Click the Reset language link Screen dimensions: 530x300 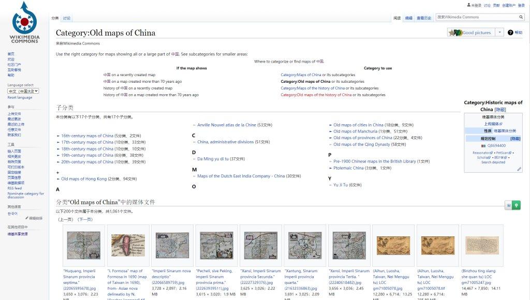coord(20,97)
